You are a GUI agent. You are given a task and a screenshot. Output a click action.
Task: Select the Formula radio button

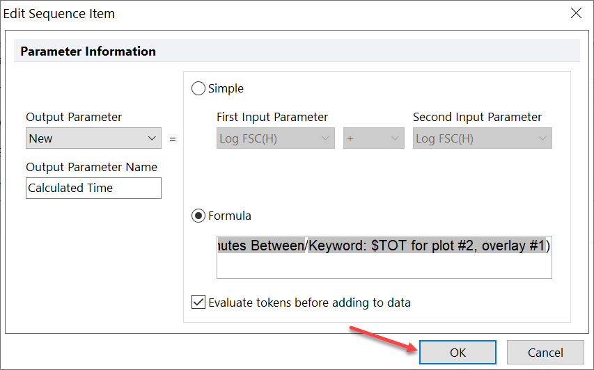click(x=198, y=216)
